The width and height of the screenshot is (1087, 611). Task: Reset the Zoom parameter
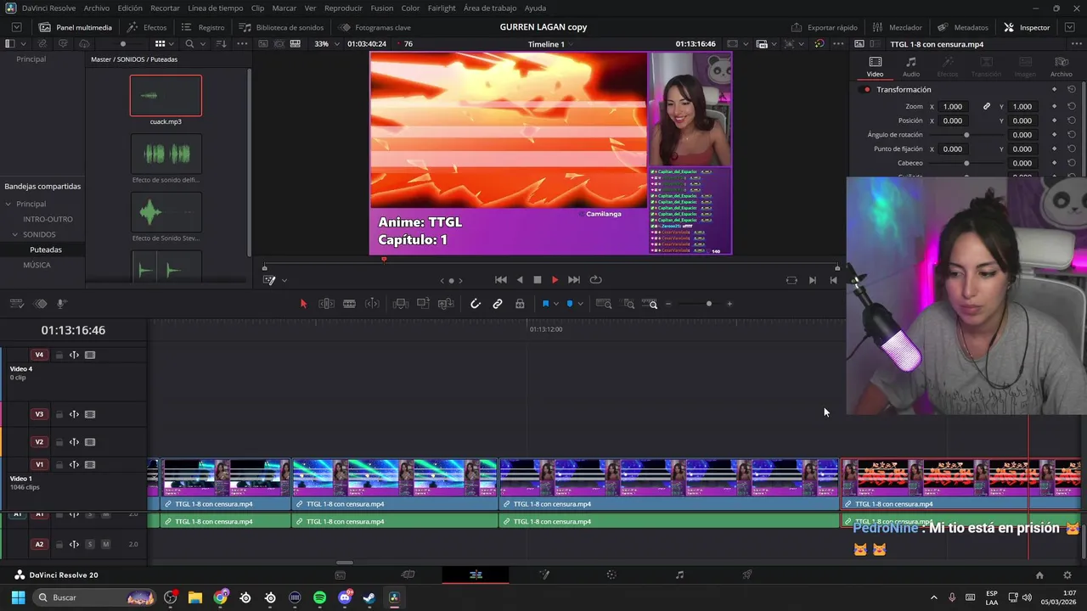[1072, 107]
